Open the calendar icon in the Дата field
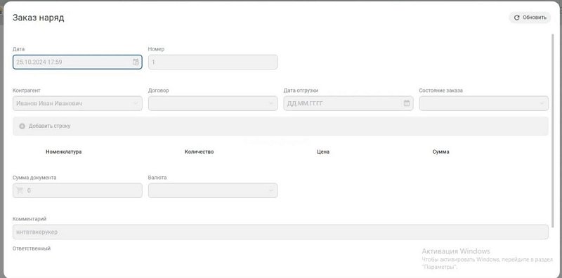 [136, 62]
